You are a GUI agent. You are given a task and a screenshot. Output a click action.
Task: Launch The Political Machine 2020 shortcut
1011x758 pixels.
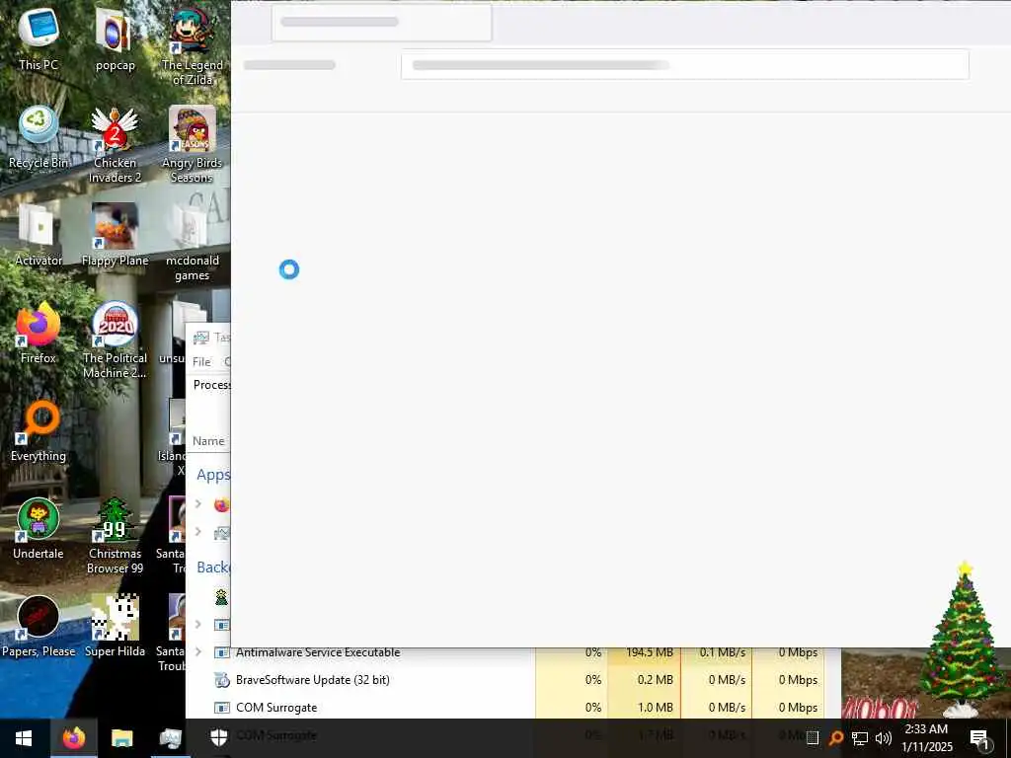[x=115, y=340]
